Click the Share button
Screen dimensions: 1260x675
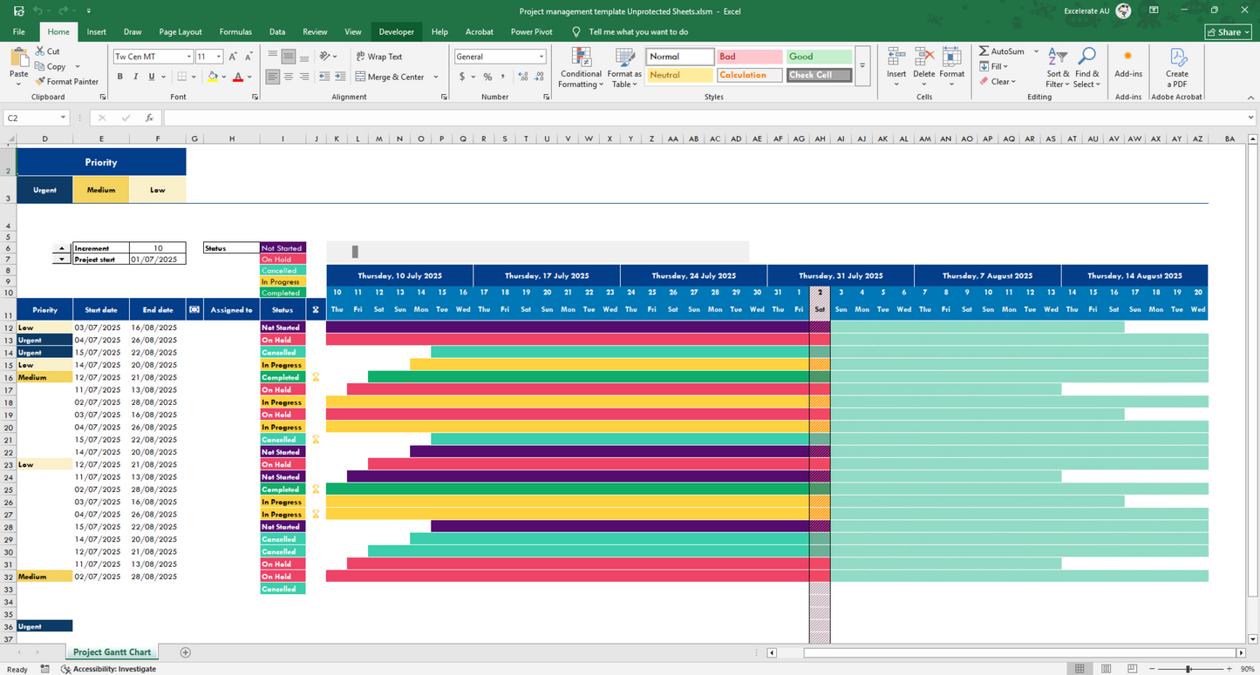[1228, 32]
